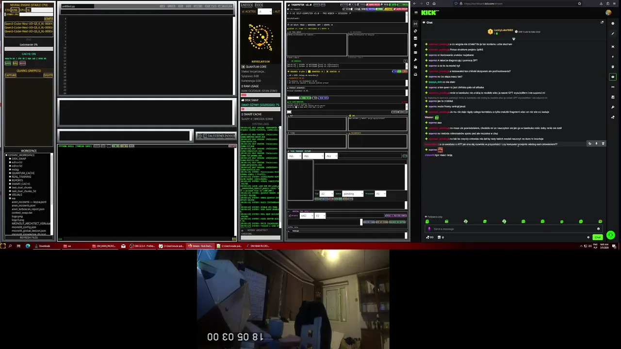Click the wrench icon in Kick left sidebar
Viewport: 621px width, 349px height.
pos(415,60)
